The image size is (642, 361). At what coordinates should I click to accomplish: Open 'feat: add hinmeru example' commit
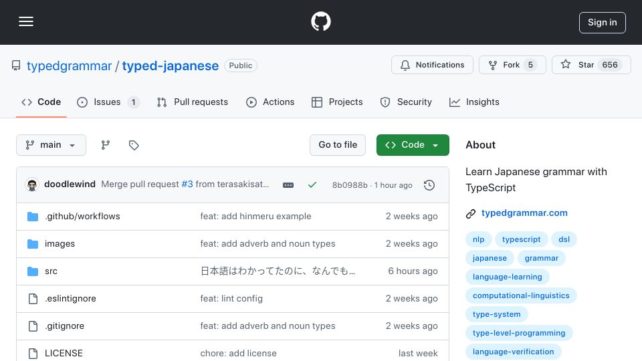pyautogui.click(x=255, y=216)
